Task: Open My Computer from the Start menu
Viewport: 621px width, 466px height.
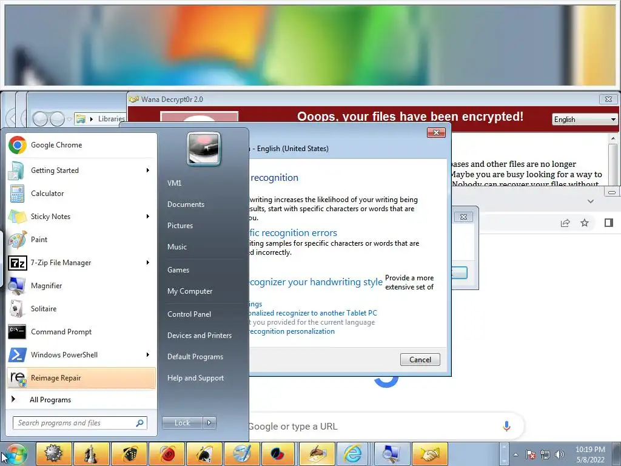Action: (190, 291)
